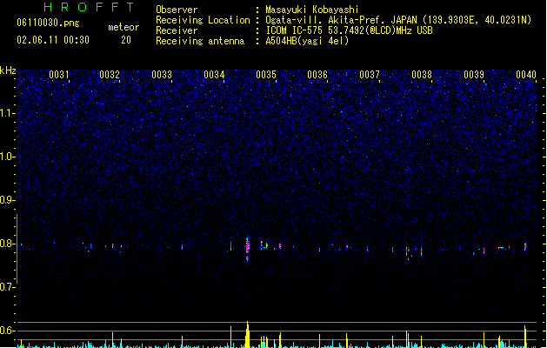Click the 0.9 kHz axis label
Screen dimensions: 547x348
7,200
